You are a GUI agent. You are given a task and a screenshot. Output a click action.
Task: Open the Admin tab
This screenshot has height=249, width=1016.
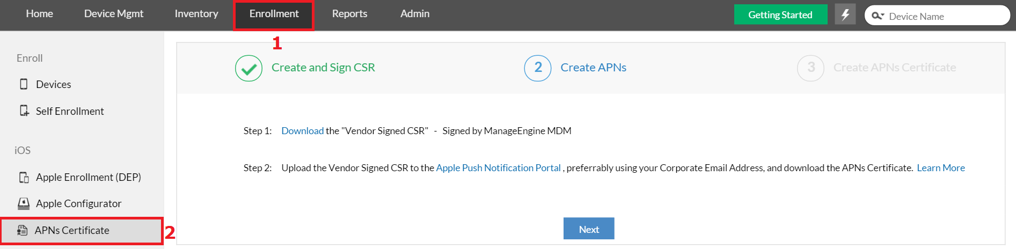coord(415,14)
